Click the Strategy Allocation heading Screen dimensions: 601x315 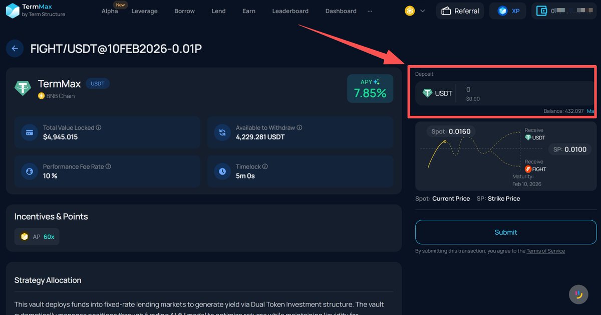click(x=48, y=280)
